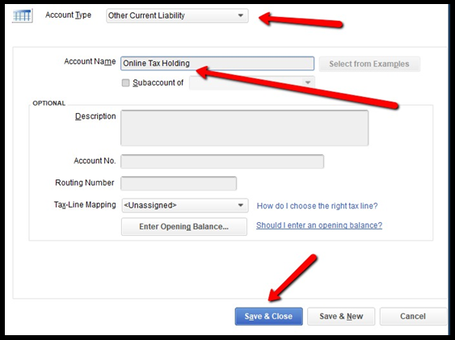Click Select from Examples button
Image resolution: width=455 pixels, height=340 pixels.
[369, 64]
